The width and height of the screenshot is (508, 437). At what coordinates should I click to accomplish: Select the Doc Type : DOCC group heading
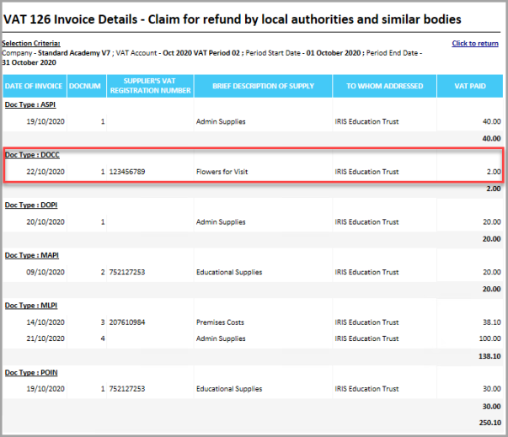[32, 155]
